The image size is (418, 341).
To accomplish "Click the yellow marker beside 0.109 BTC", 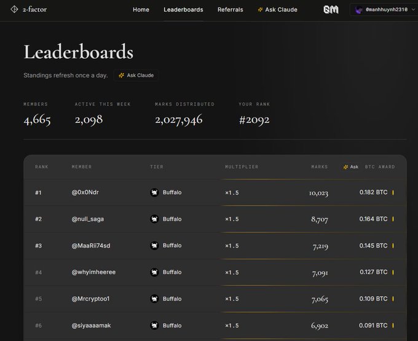I will coord(393,299).
